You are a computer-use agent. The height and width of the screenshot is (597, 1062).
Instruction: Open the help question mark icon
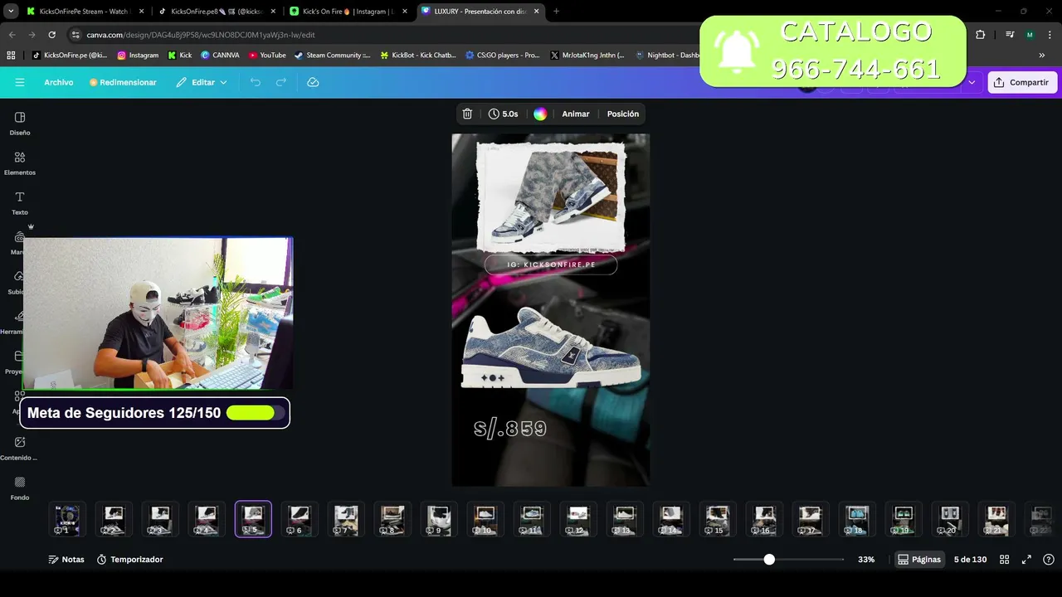pyautogui.click(x=1049, y=560)
